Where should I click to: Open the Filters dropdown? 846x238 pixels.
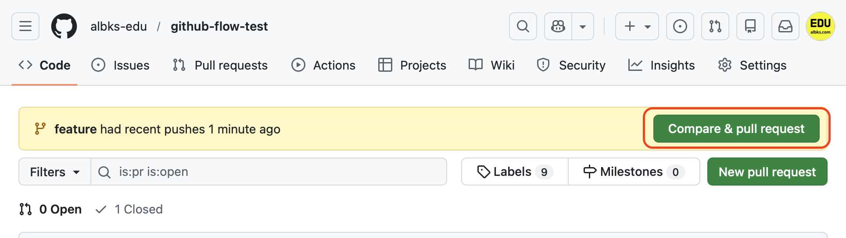click(x=55, y=172)
